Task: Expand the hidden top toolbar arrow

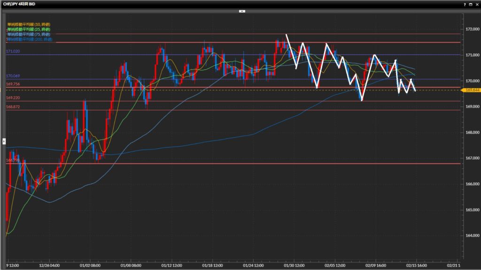Action: pos(242,10)
